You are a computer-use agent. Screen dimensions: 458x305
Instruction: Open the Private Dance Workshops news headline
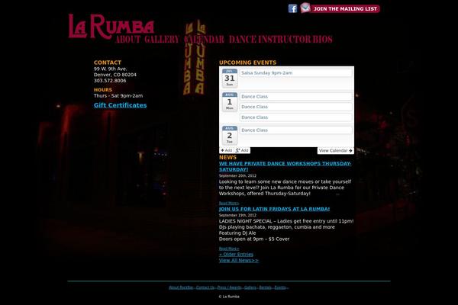click(x=285, y=167)
